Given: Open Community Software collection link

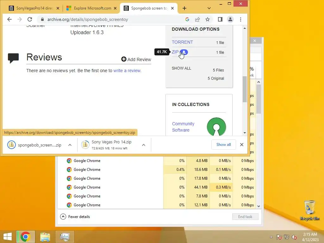Looking at the screenshot, I should pos(183,127).
